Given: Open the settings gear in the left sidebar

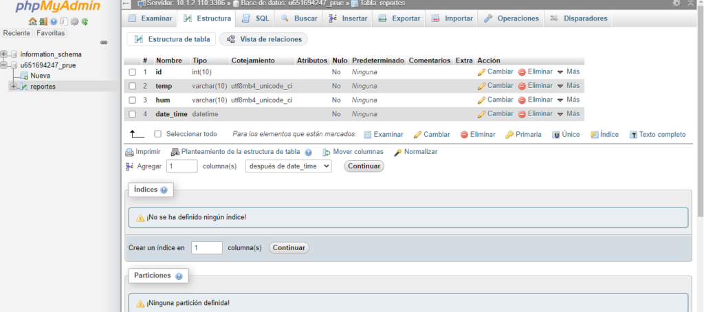Looking at the screenshot, I should (74, 21).
